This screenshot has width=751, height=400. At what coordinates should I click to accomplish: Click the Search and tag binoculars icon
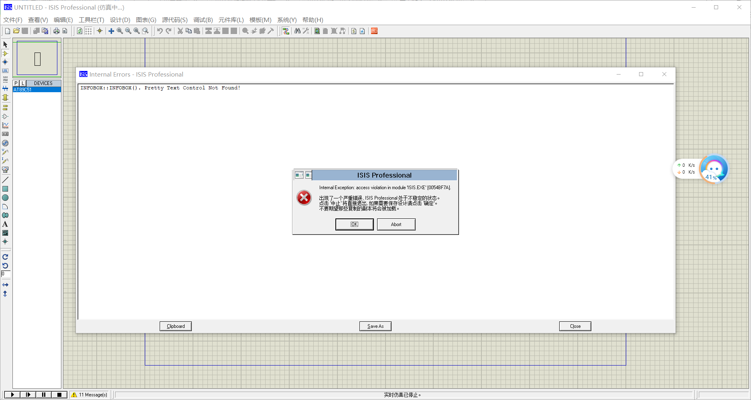pos(297,31)
